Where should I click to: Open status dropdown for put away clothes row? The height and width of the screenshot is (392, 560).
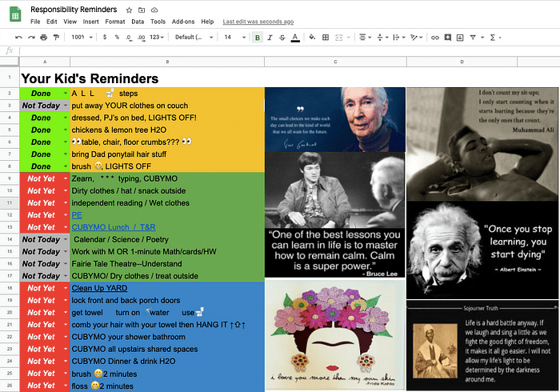point(66,106)
